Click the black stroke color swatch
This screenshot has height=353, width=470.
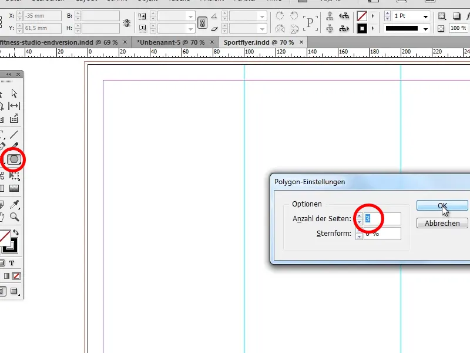[402, 27]
